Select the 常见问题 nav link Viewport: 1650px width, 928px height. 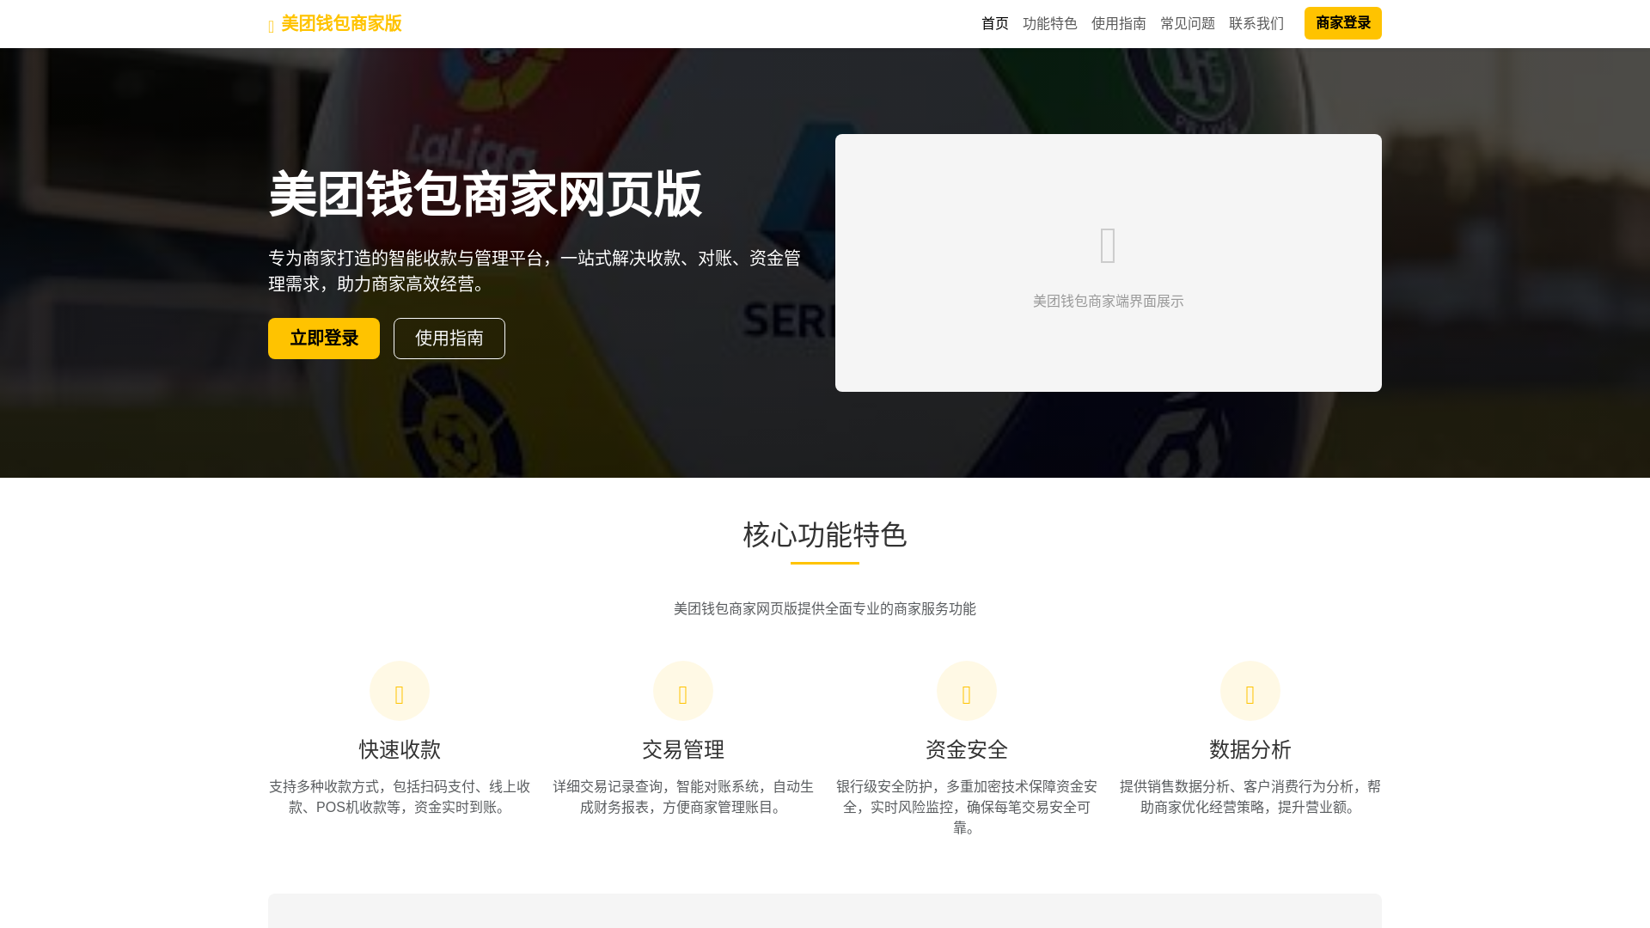[1188, 23]
